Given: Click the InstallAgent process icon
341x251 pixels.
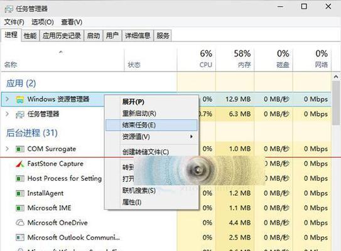Looking at the screenshot, I should coord(20,193).
